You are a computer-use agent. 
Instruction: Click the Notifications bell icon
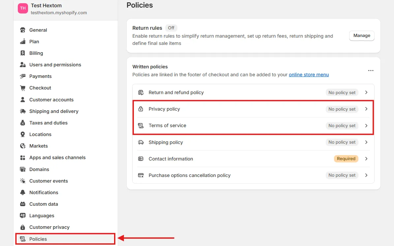[23, 193]
